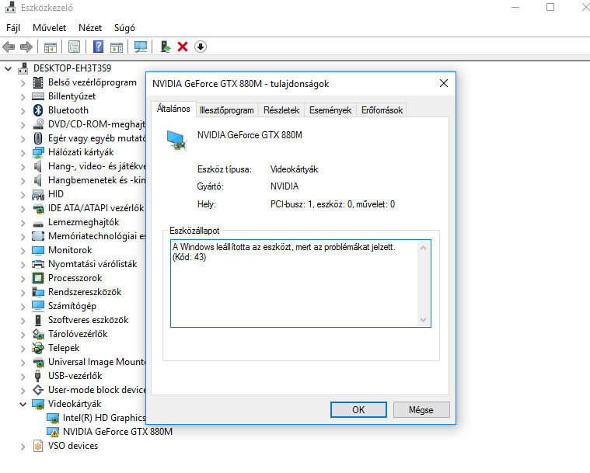This screenshot has width=590, height=473.
Task: Click the Bluetooth category icon
Action: (x=38, y=110)
